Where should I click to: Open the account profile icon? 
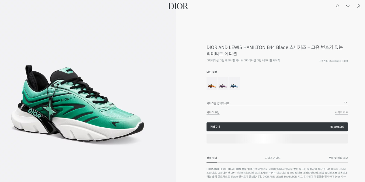coord(358,6)
